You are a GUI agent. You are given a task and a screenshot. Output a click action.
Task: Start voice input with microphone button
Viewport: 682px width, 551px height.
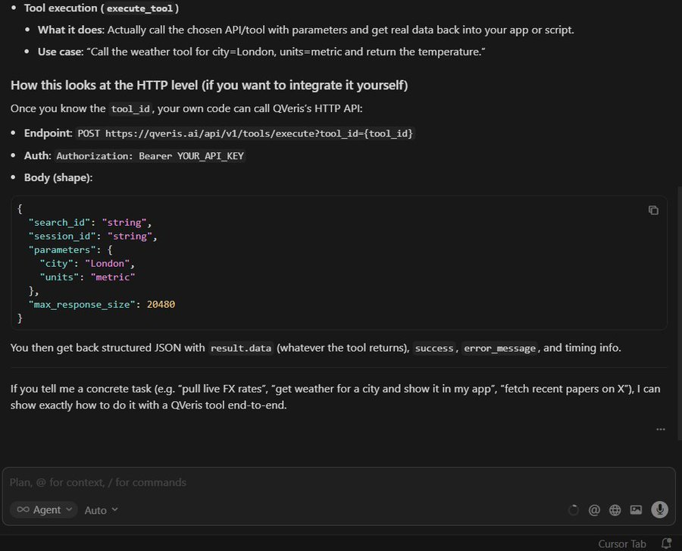[x=659, y=509]
